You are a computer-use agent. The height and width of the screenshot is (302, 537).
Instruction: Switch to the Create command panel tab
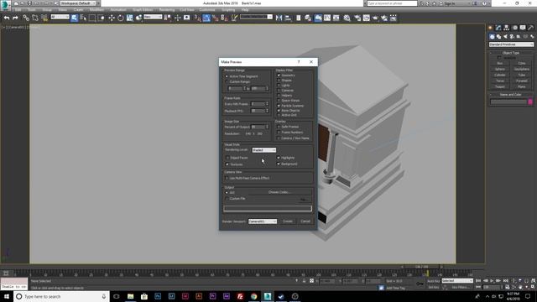(x=491, y=28)
